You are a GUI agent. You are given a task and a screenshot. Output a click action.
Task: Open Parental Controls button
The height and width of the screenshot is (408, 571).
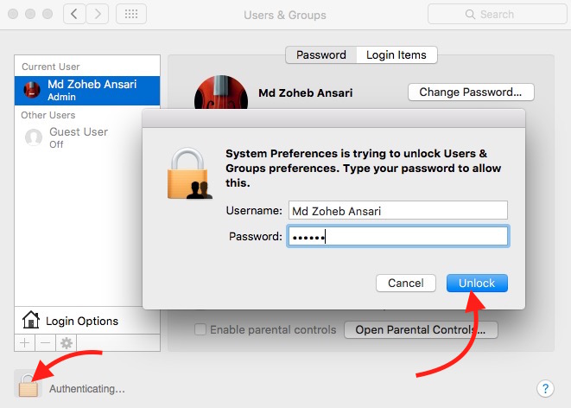(421, 329)
